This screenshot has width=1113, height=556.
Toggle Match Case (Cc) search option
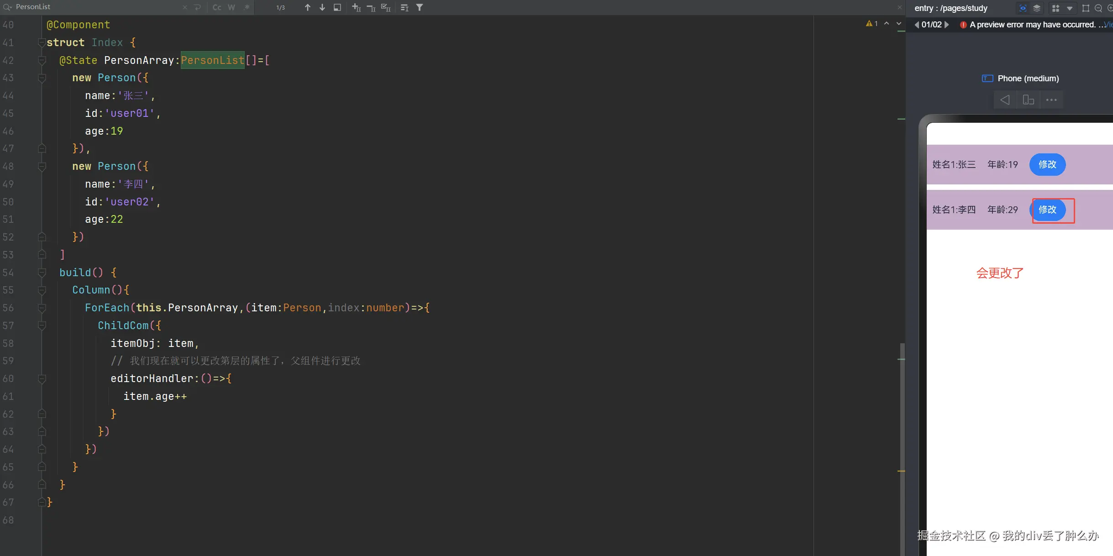(x=217, y=7)
